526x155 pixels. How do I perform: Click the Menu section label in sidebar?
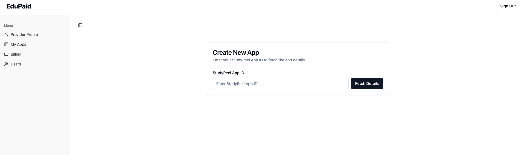point(8,26)
